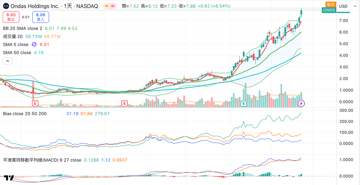The width and height of the screenshot is (360, 185).
Task: Click the 8.05 賣出 sell button
Action: pyautogui.click(x=11, y=17)
